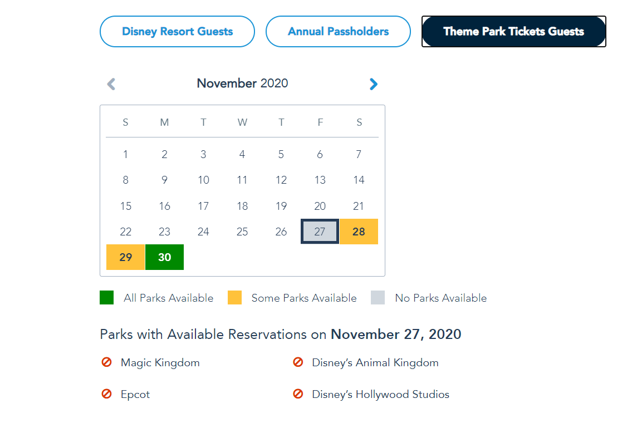The width and height of the screenshot is (632, 423).
Task: Pick November 11 on the calendar
Action: (242, 180)
